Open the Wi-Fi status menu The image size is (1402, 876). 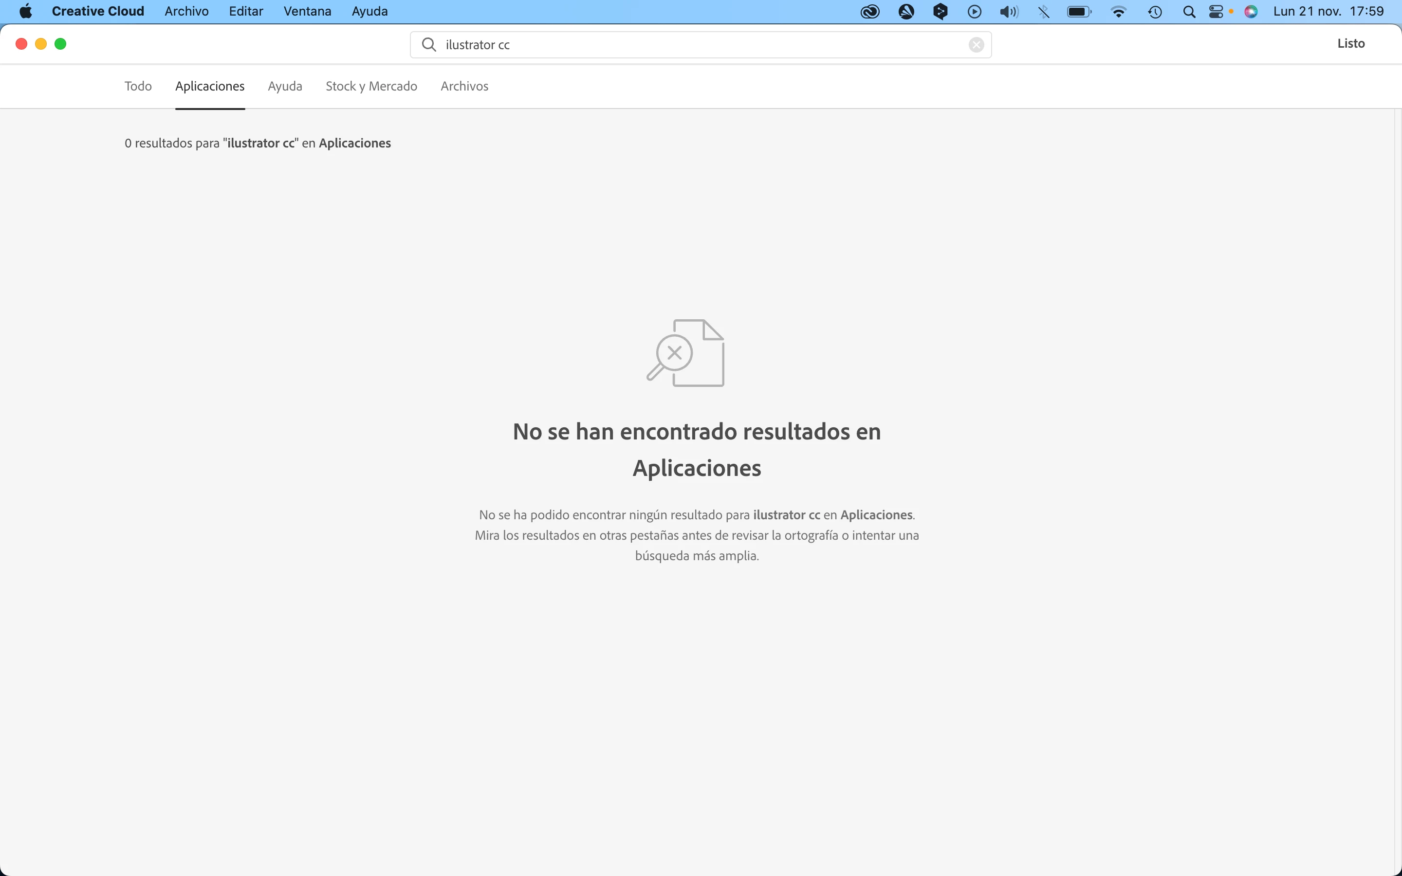tap(1118, 12)
